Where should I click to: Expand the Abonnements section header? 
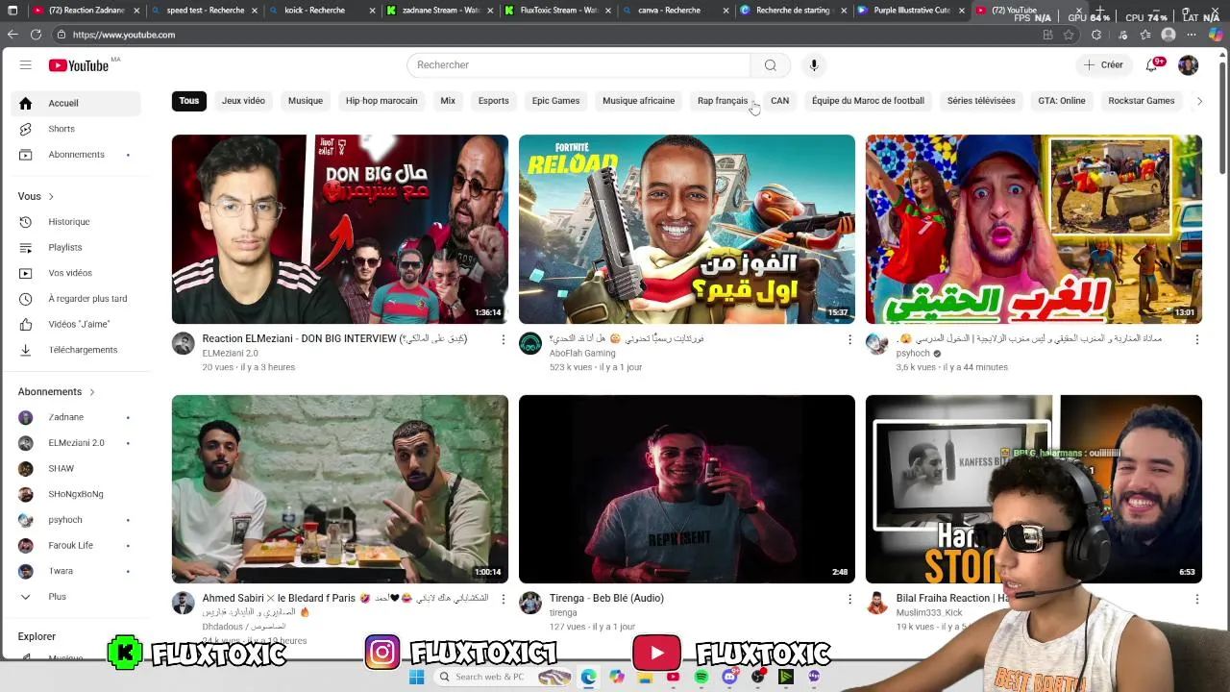coord(57,392)
